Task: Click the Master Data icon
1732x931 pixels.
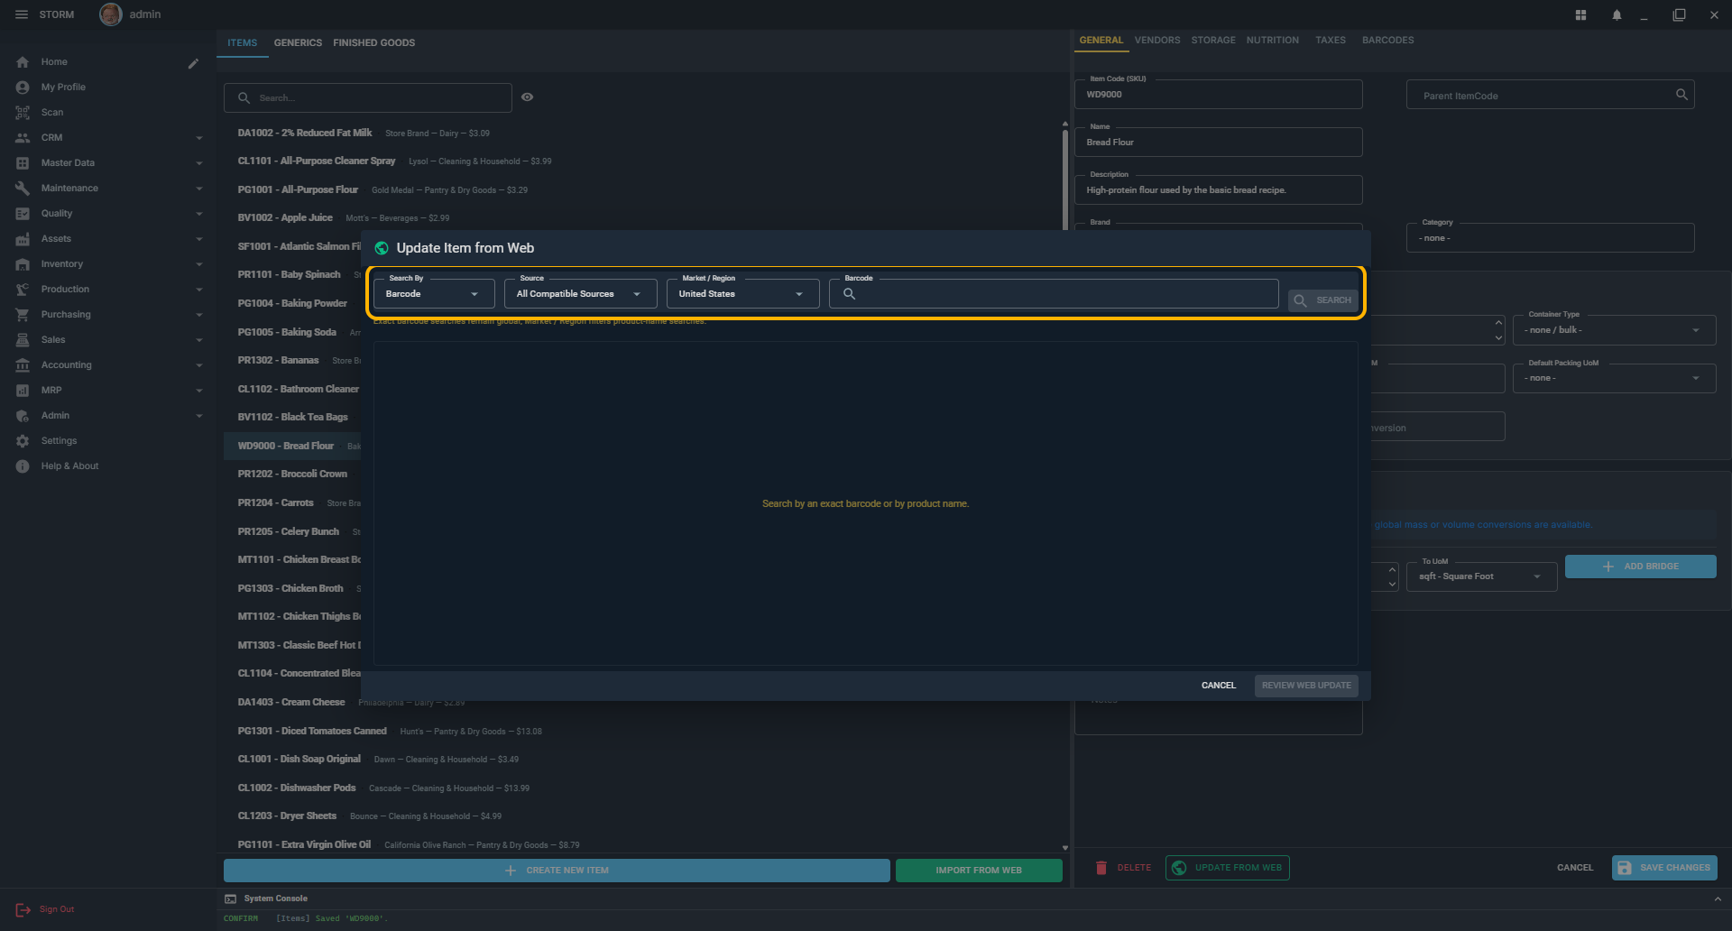Action: pos(23,163)
